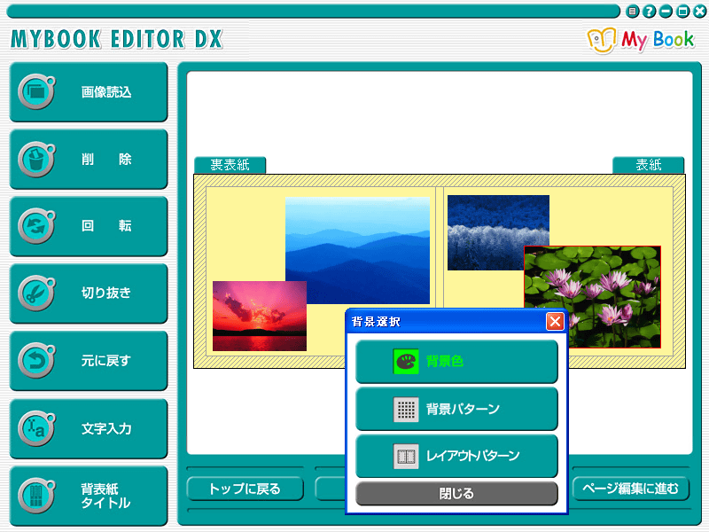709x532 pixels.
Task: Close the 背景選択 dialog with the red X
Action: (555, 322)
